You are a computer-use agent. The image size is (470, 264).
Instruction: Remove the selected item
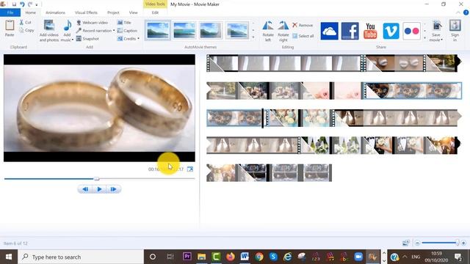point(303,25)
